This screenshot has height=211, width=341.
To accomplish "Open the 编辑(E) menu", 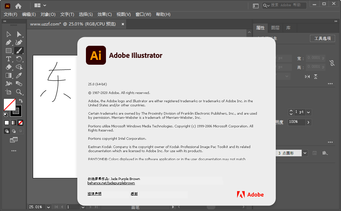I will (29, 14).
